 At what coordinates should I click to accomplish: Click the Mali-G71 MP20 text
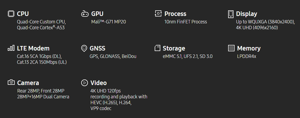pyautogui.click(x=108, y=22)
